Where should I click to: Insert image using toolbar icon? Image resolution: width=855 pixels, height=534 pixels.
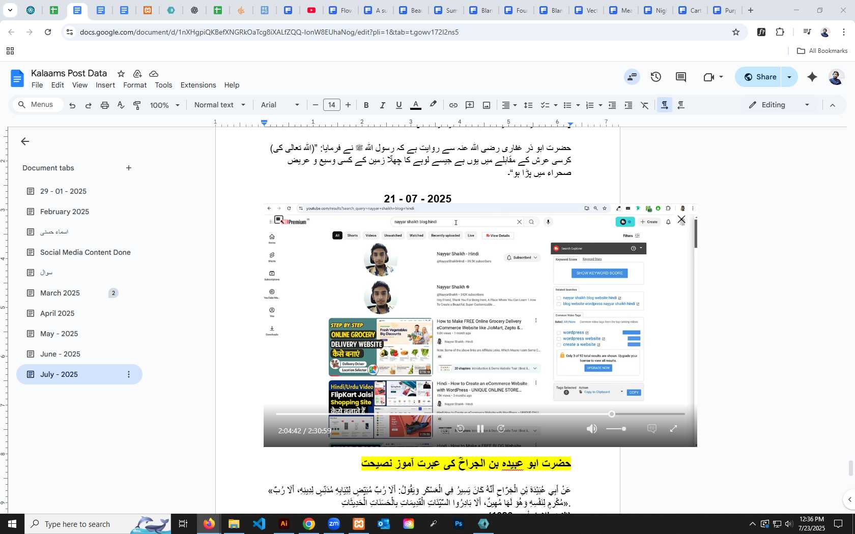487,105
